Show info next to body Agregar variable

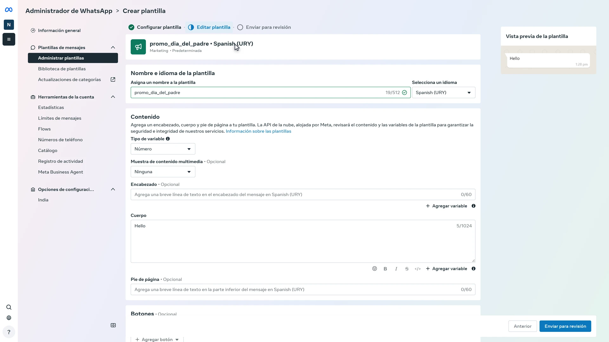coord(474,269)
